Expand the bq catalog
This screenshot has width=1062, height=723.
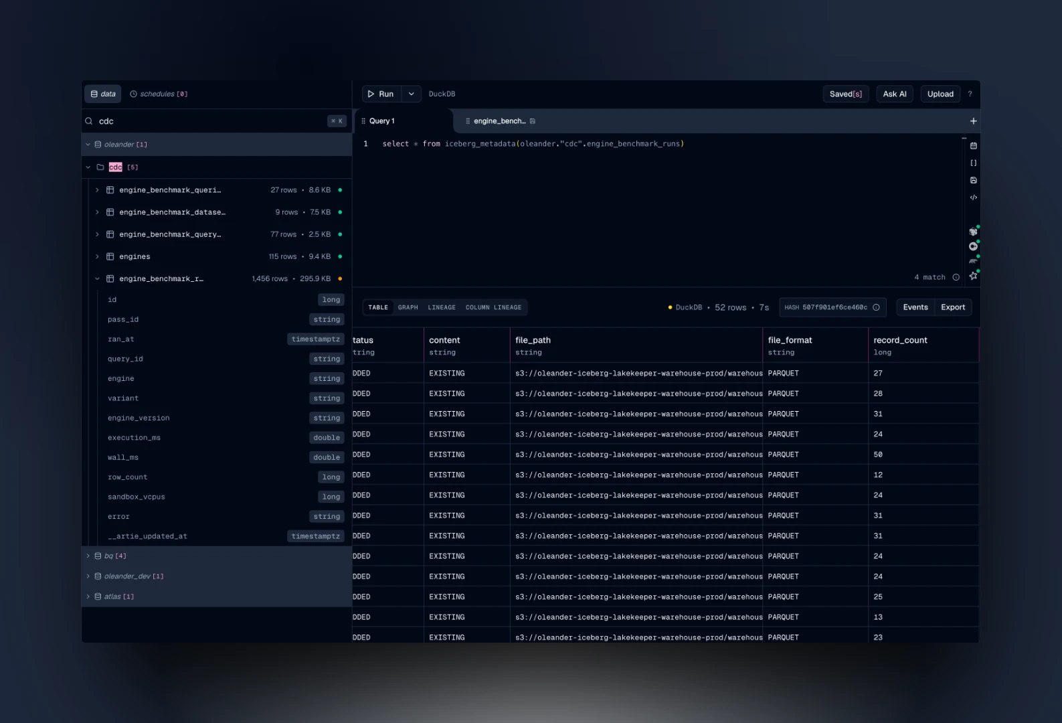88,556
